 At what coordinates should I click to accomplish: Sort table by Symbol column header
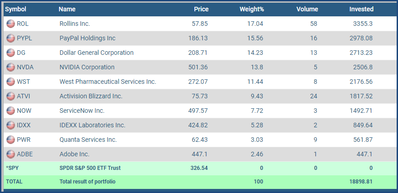pyautogui.click(x=15, y=9)
